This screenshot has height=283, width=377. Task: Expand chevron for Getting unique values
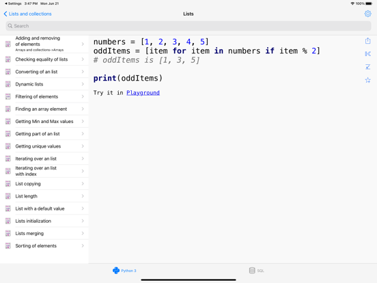83,146
